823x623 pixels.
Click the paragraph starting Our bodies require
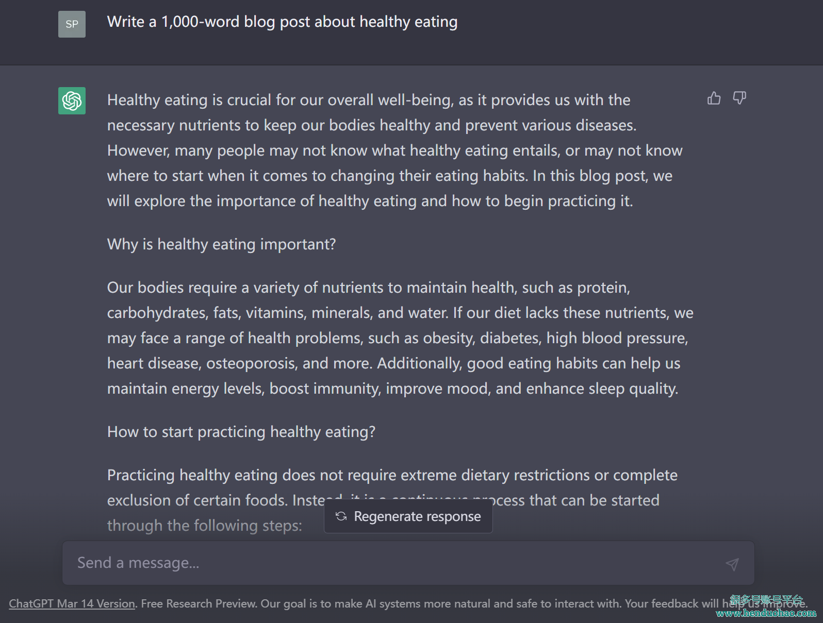[x=400, y=338]
